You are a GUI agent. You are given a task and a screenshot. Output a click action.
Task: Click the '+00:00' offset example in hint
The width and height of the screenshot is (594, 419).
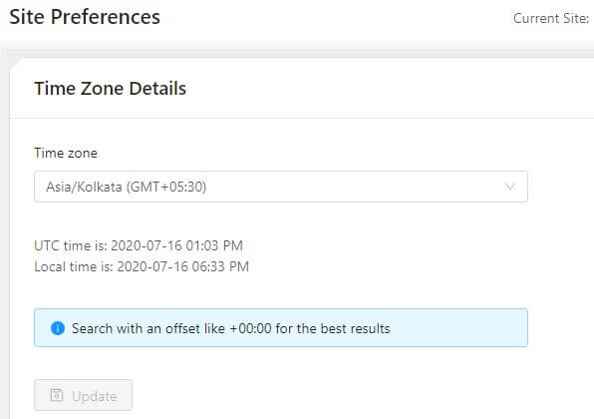250,328
